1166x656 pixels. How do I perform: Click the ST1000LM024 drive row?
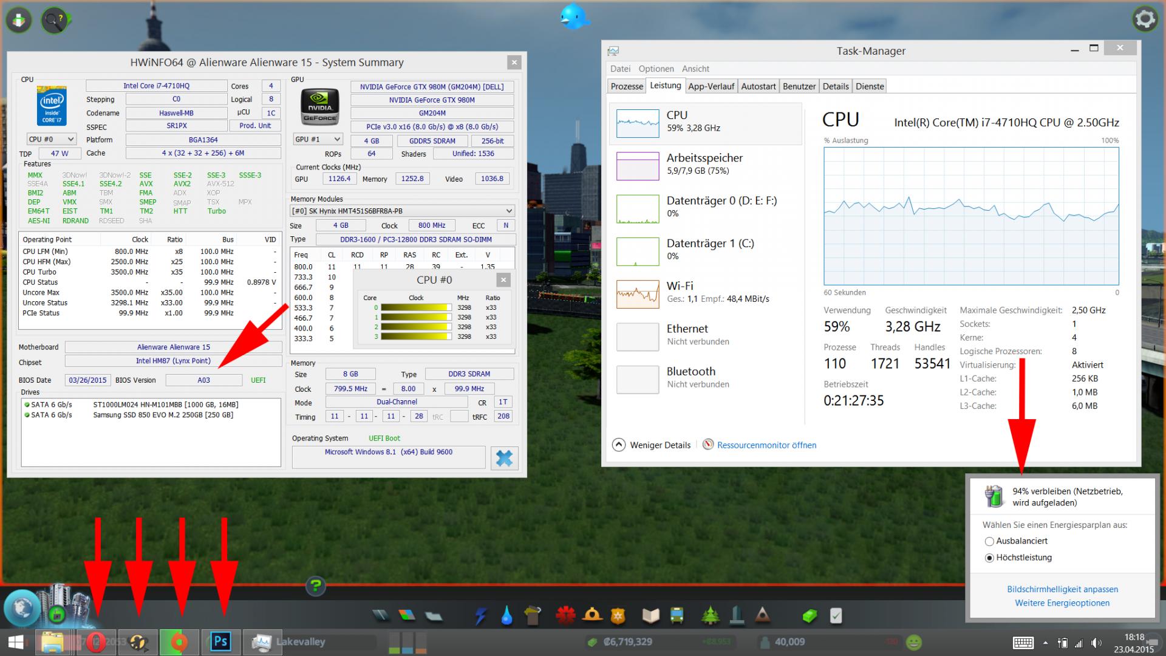click(151, 405)
